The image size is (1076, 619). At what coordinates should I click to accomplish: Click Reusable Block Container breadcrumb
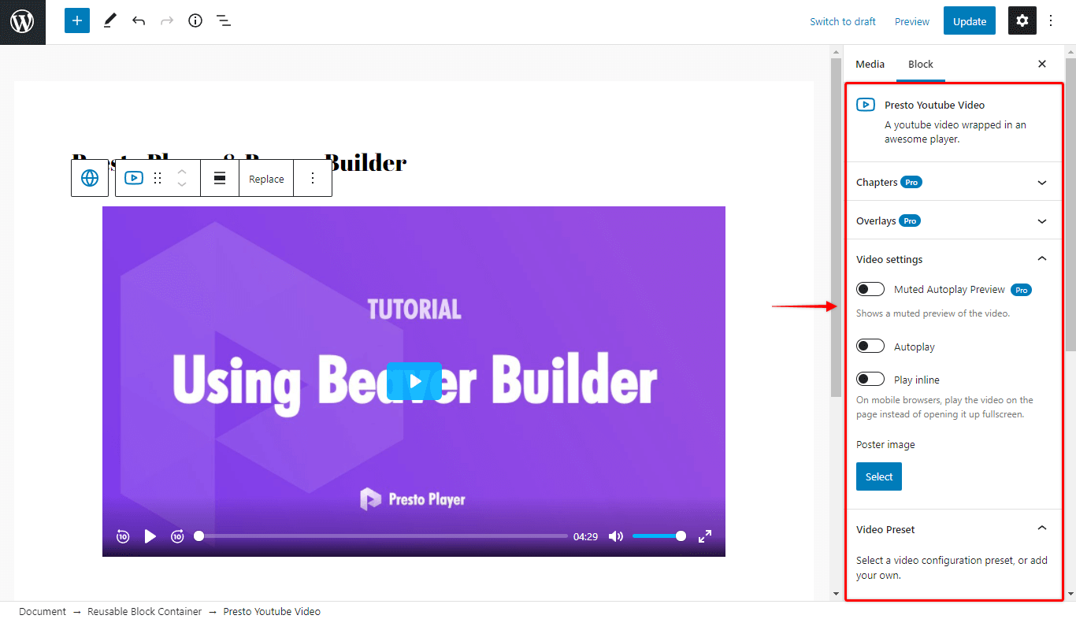coord(144,611)
